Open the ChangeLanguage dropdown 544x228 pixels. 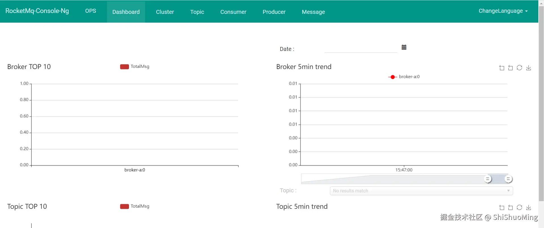(x=503, y=11)
